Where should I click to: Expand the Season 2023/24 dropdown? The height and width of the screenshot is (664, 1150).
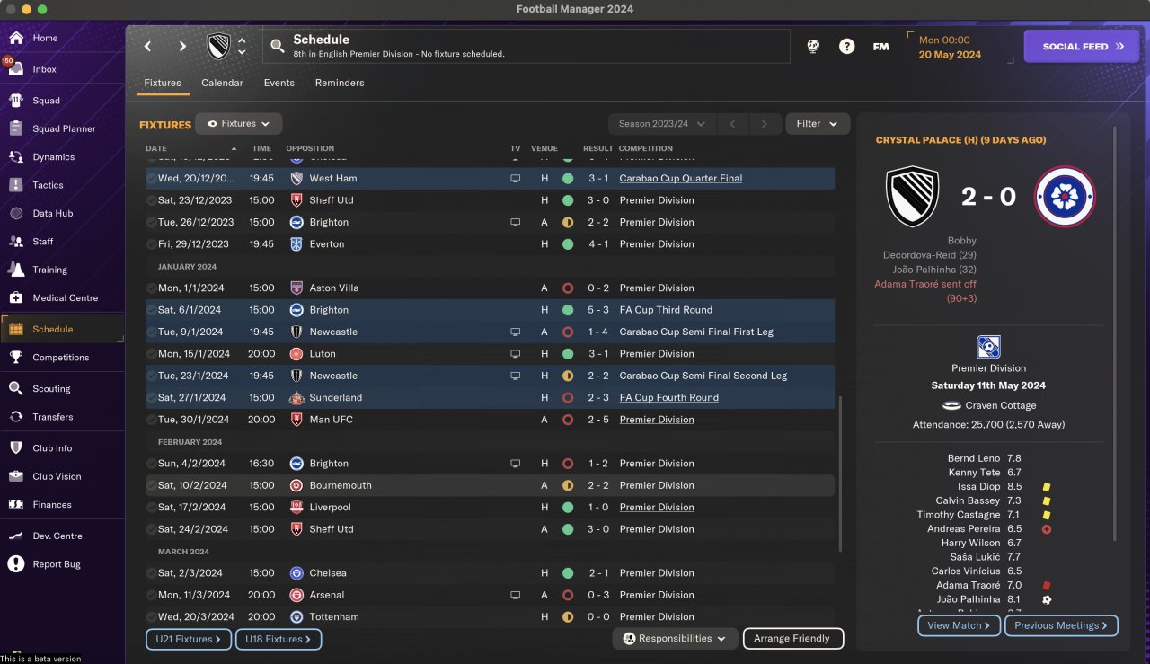pos(664,124)
